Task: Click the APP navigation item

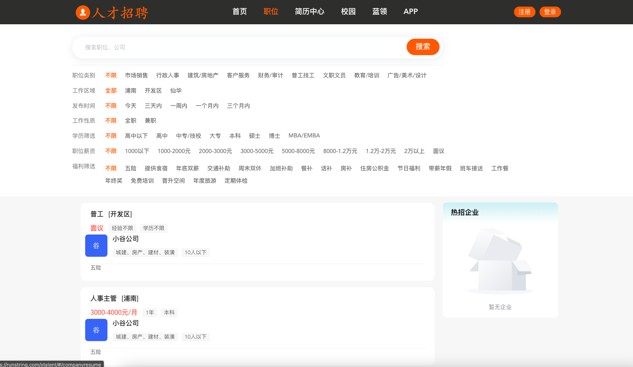Action: tap(410, 12)
